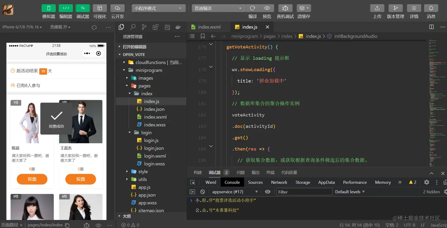The height and width of the screenshot is (228, 447).
Task: Click UTF-8 encoding in the status bar
Action: pyautogui.click(x=409, y=225)
